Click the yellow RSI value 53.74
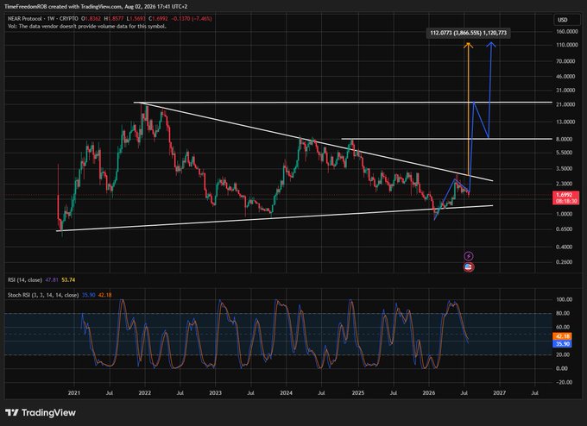The image size is (587, 426). click(68, 279)
